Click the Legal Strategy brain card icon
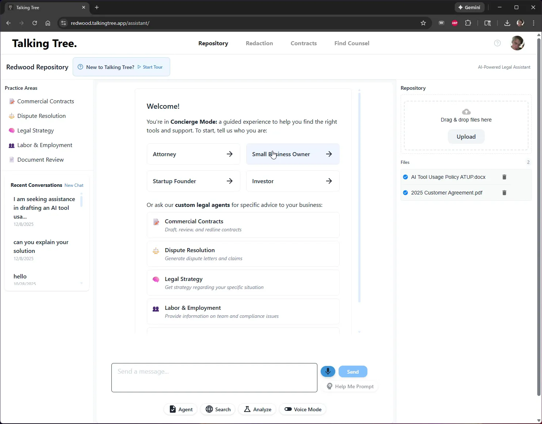This screenshot has height=424, width=542. click(x=156, y=280)
